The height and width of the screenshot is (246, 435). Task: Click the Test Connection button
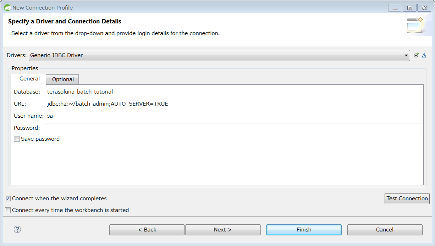pos(407,199)
